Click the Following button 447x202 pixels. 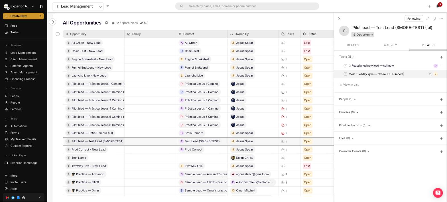(x=414, y=18)
